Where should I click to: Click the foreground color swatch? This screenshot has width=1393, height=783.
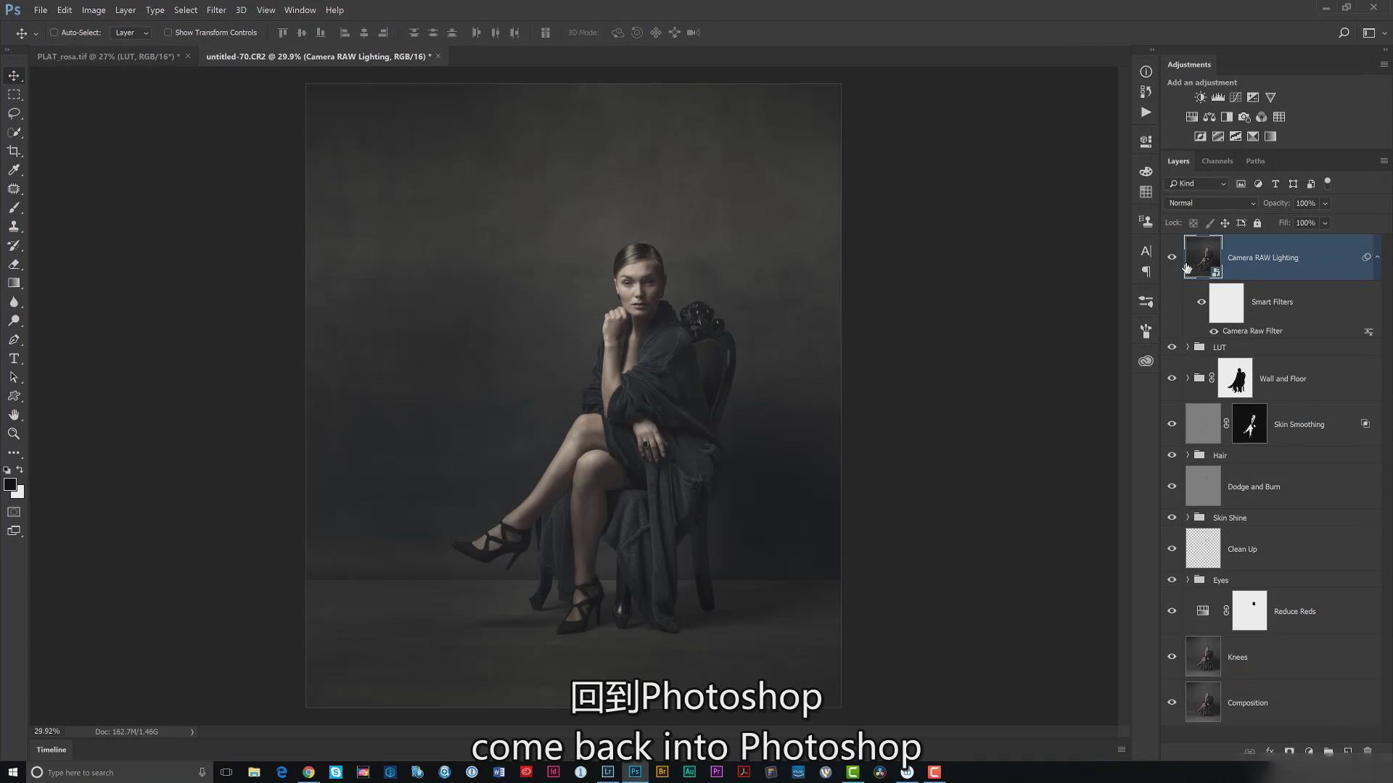[x=10, y=485]
